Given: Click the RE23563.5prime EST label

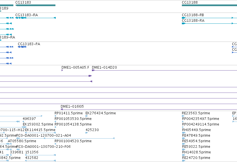Looking at the screenshot, I should click(x=196, y=113).
